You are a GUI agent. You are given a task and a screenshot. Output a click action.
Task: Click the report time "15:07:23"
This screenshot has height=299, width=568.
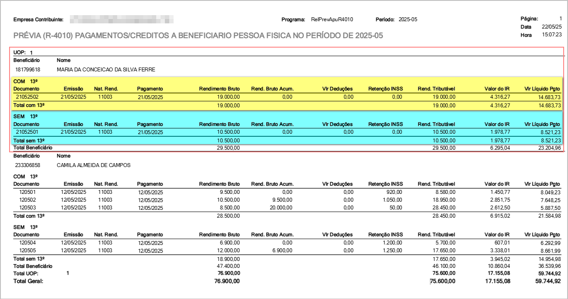coord(552,35)
